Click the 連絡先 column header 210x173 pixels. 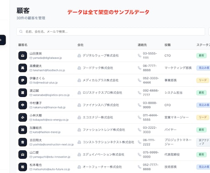click(142, 45)
